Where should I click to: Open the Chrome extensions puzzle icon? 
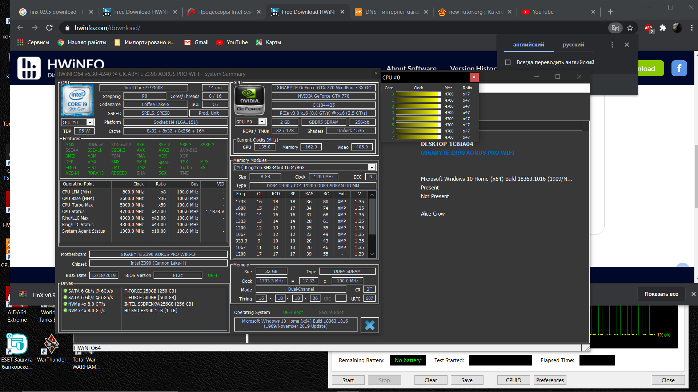(663, 28)
